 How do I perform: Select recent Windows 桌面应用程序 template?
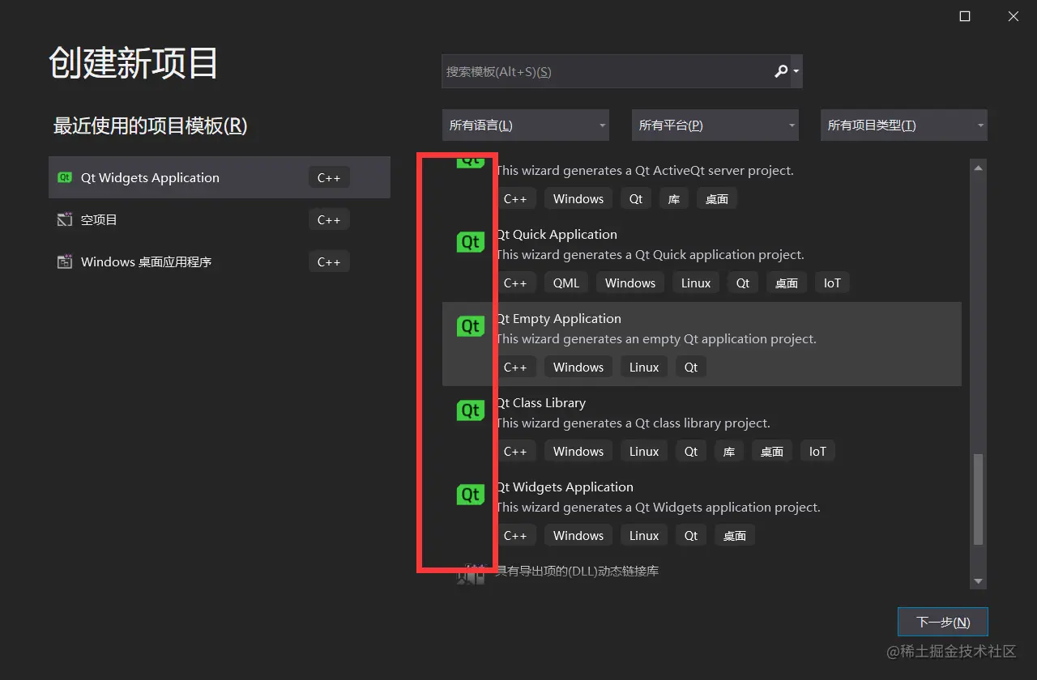pyautogui.click(x=220, y=261)
